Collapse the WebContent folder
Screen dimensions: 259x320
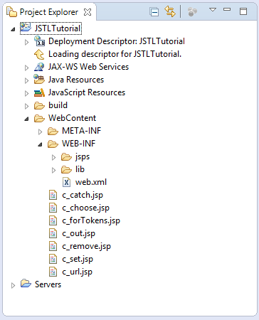coord(26,119)
